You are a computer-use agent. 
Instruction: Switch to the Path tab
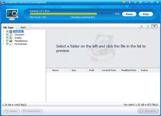pos(23,27)
